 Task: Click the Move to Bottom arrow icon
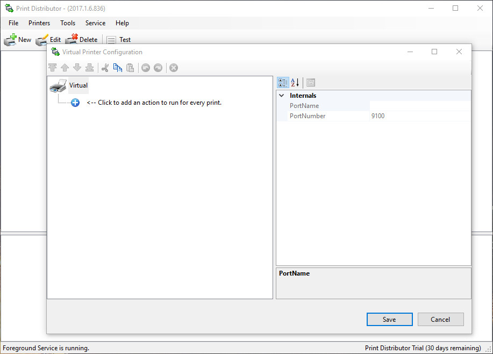pyautogui.click(x=90, y=68)
